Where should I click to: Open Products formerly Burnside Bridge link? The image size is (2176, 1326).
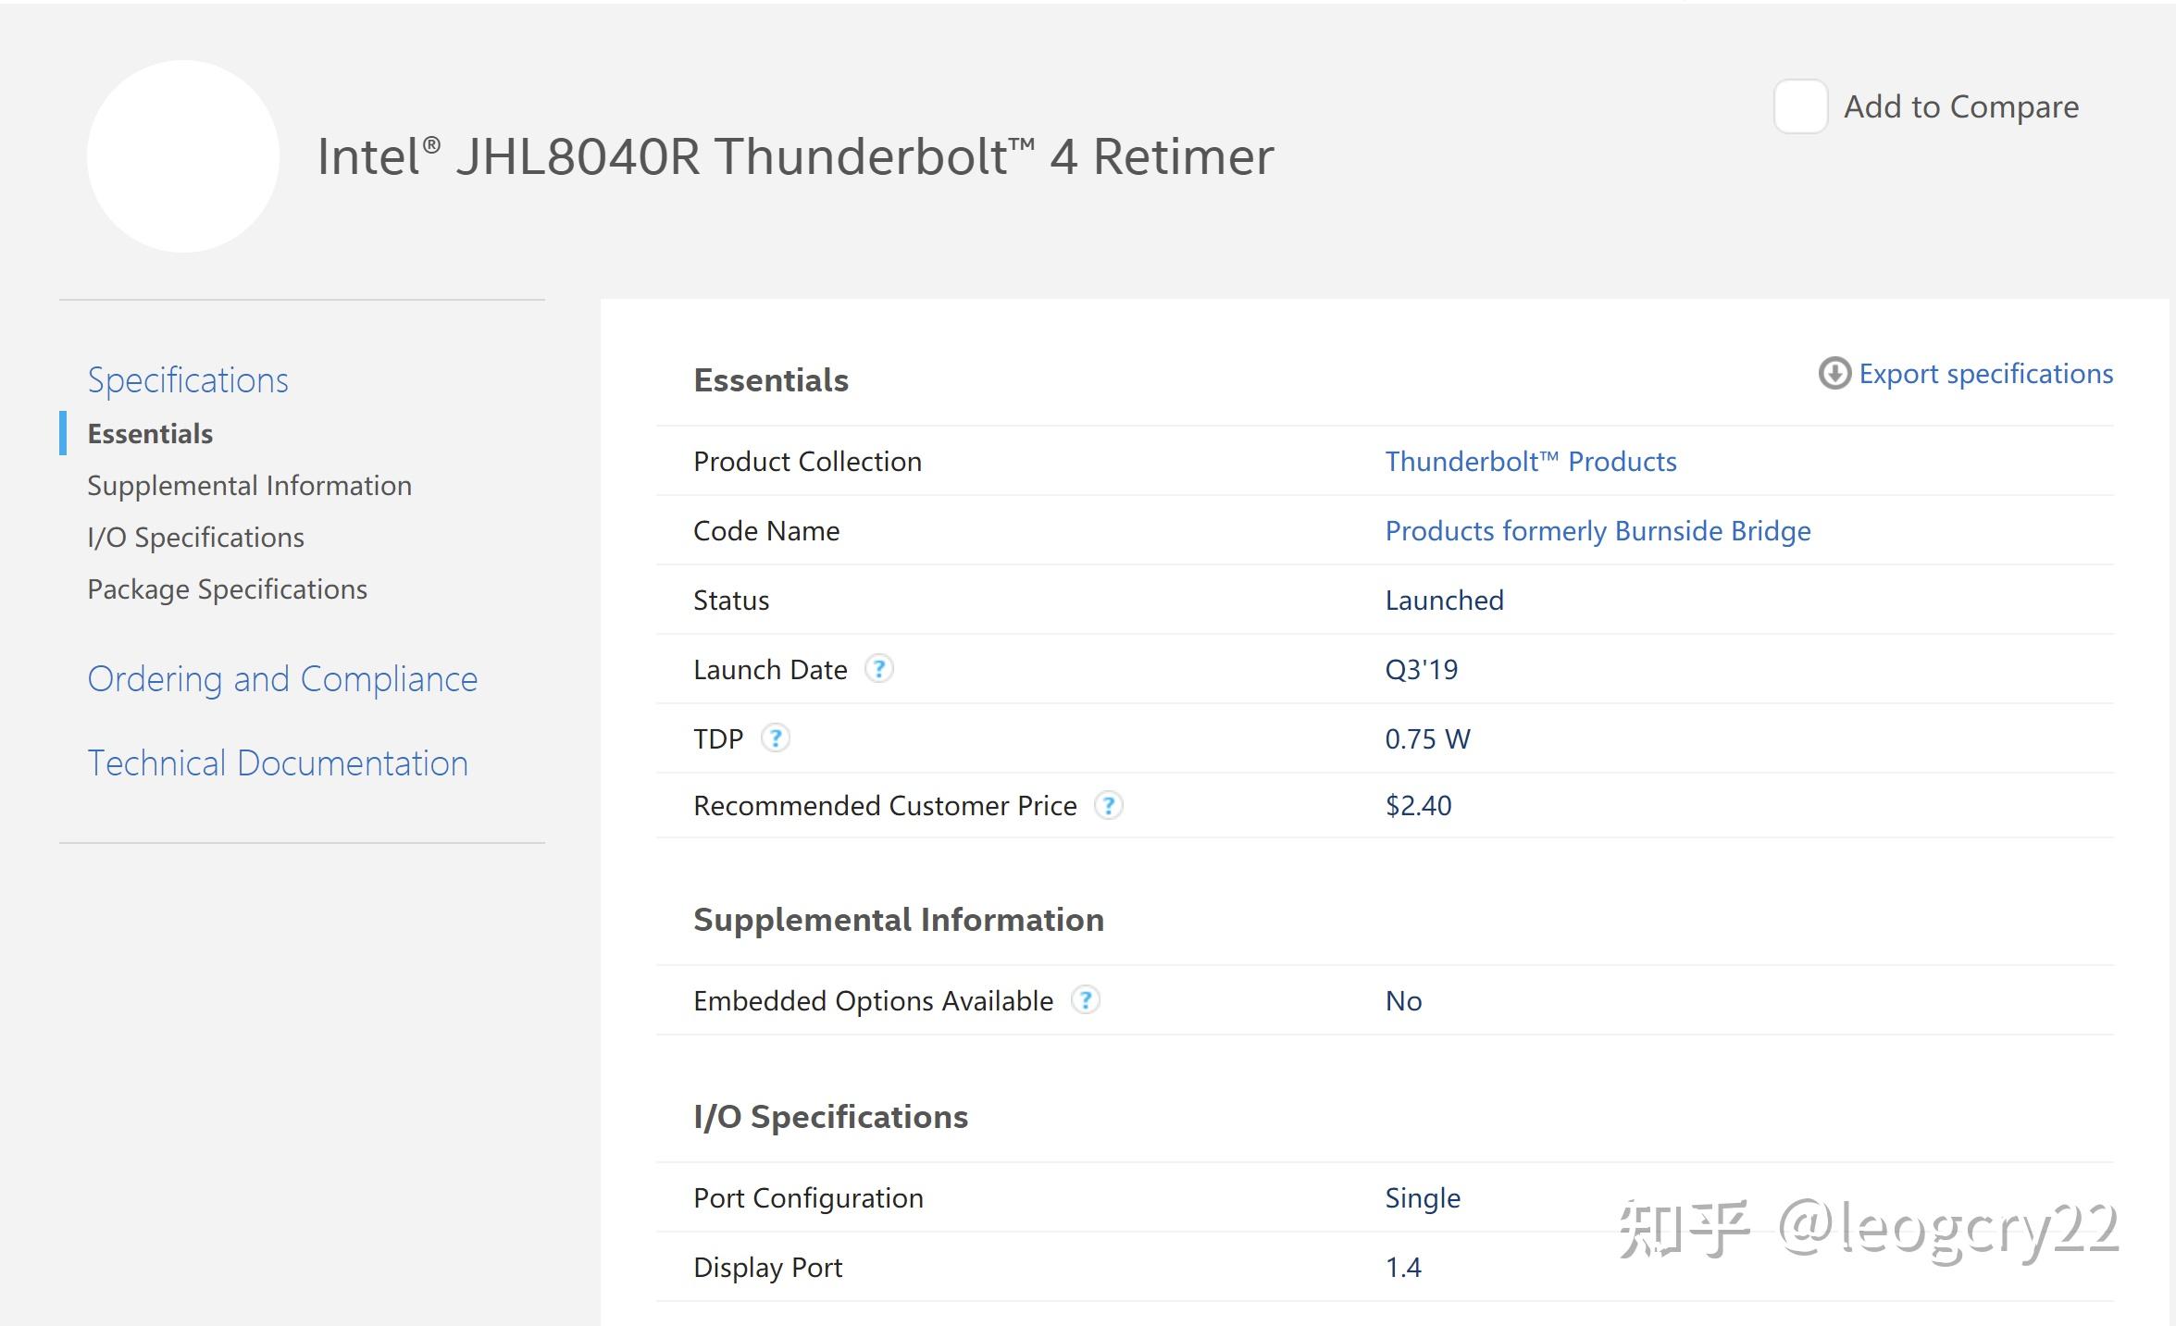[x=1598, y=530]
